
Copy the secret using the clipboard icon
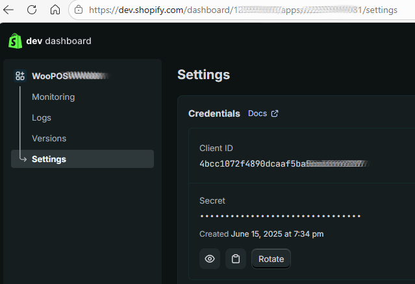pyautogui.click(x=236, y=259)
